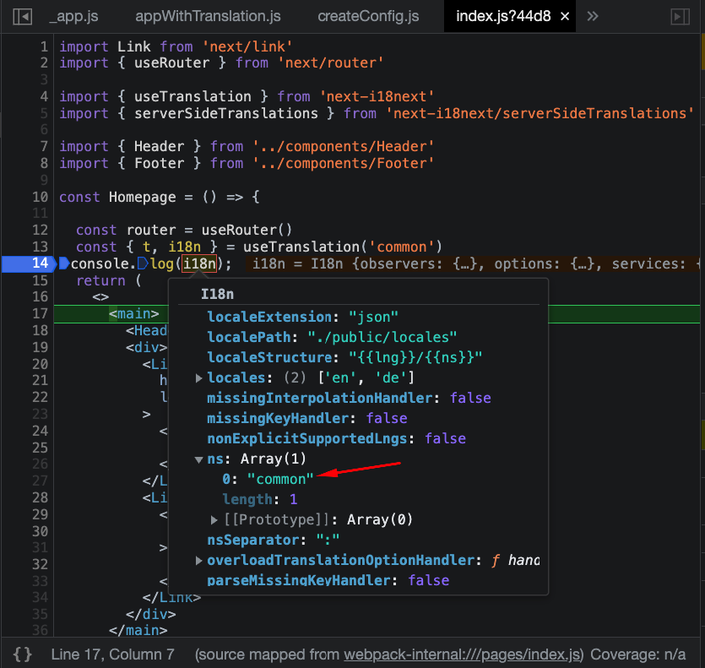
Task: Set a breakpoint on line number 12
Action: [40, 230]
